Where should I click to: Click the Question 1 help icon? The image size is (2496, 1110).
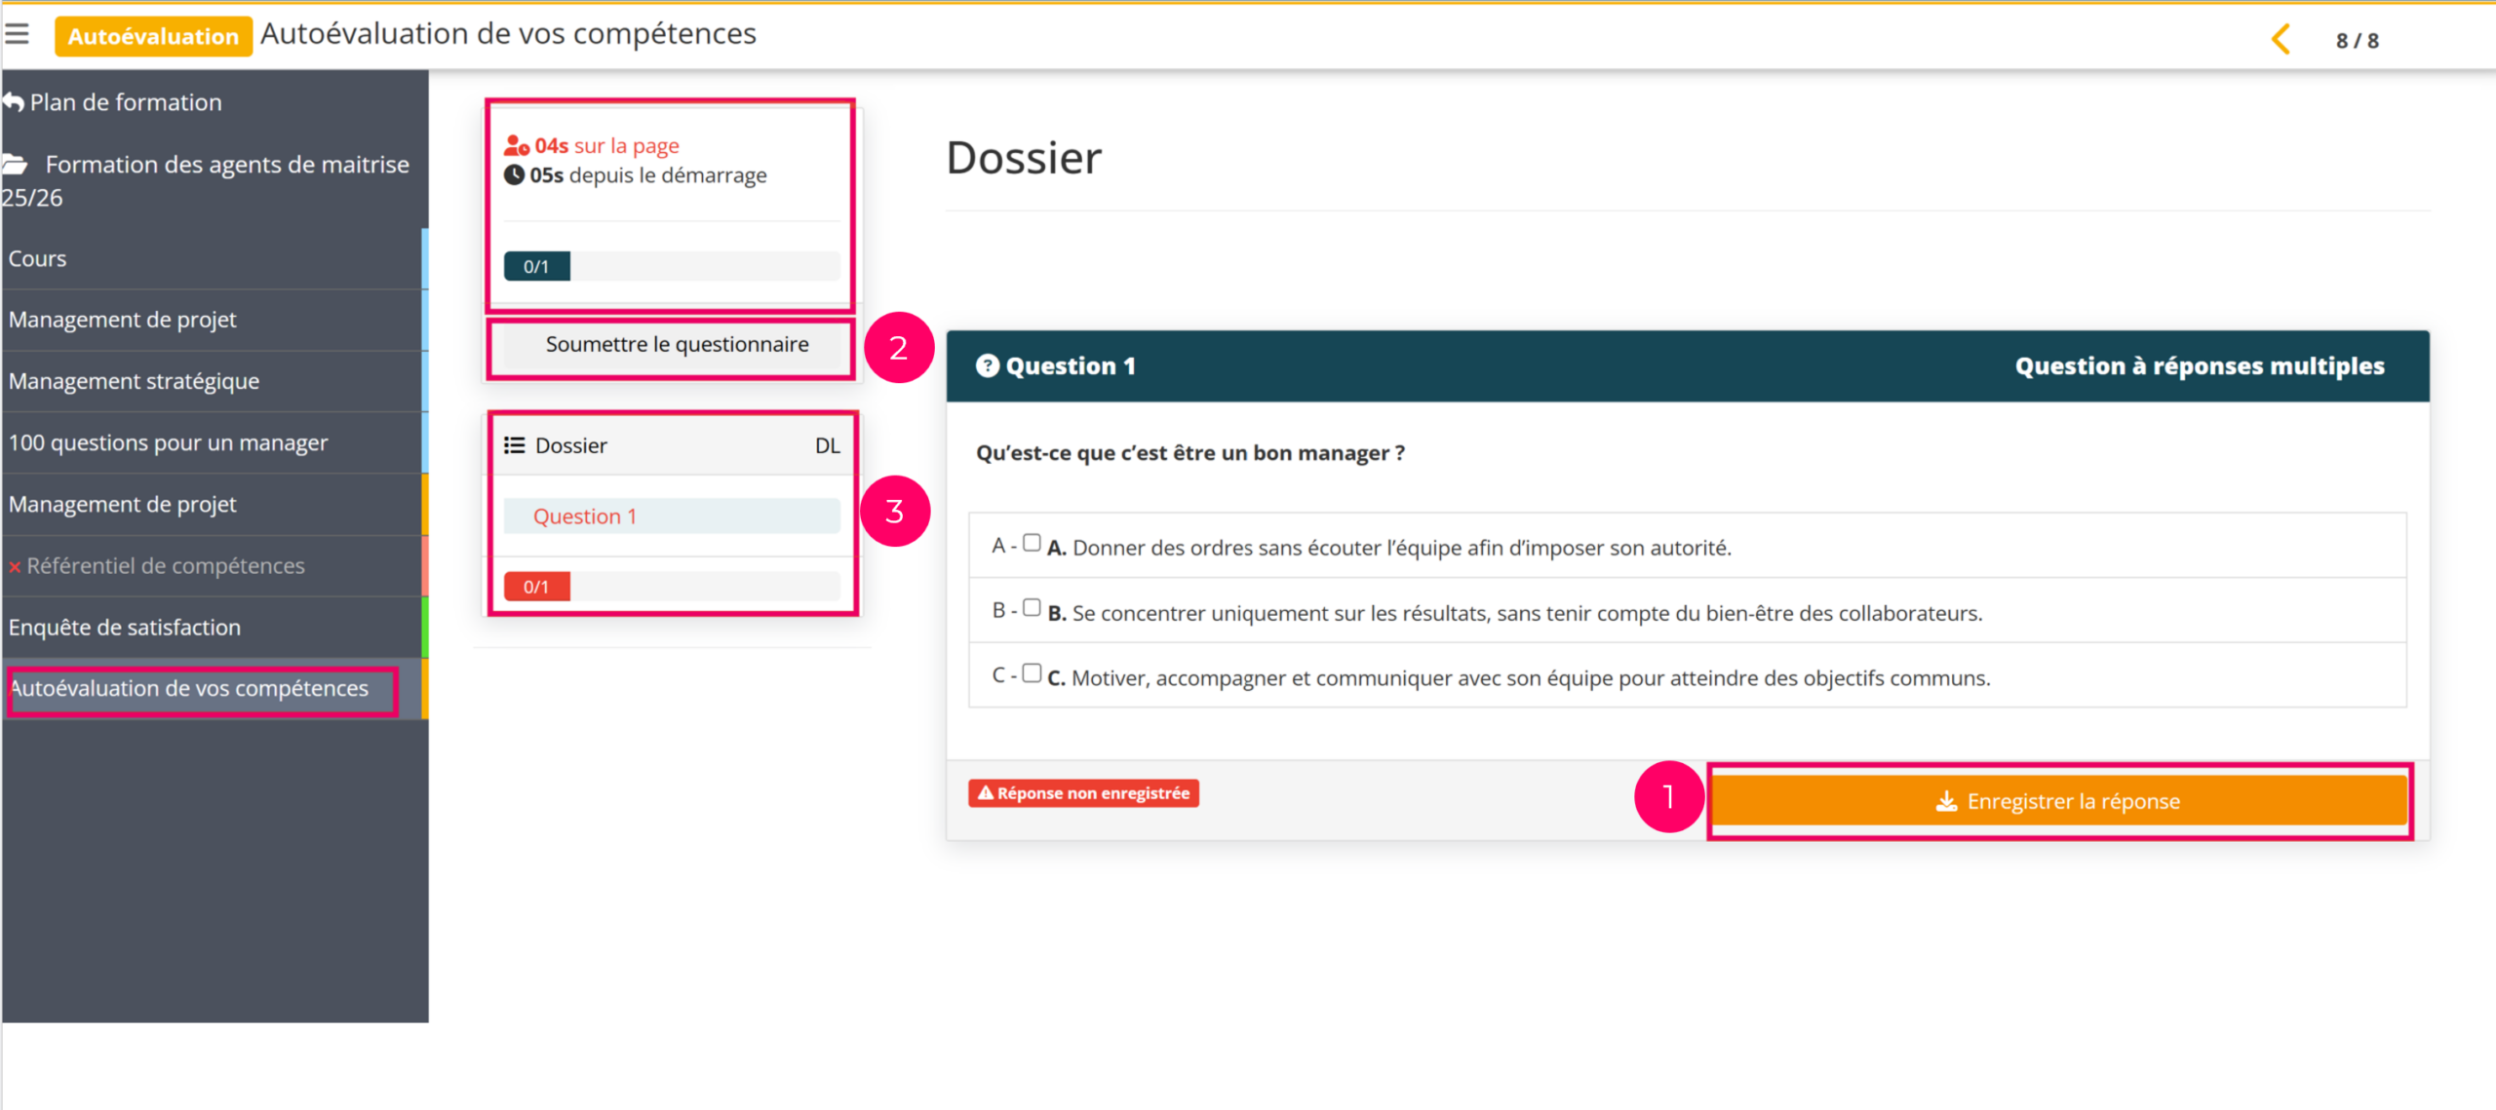tap(987, 365)
